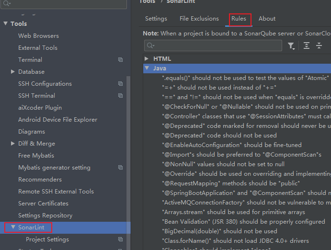Select '@NonNull' values not set to null
Image resolution: width=331 pixels, height=250 pixels.
pyautogui.click(x=223, y=164)
